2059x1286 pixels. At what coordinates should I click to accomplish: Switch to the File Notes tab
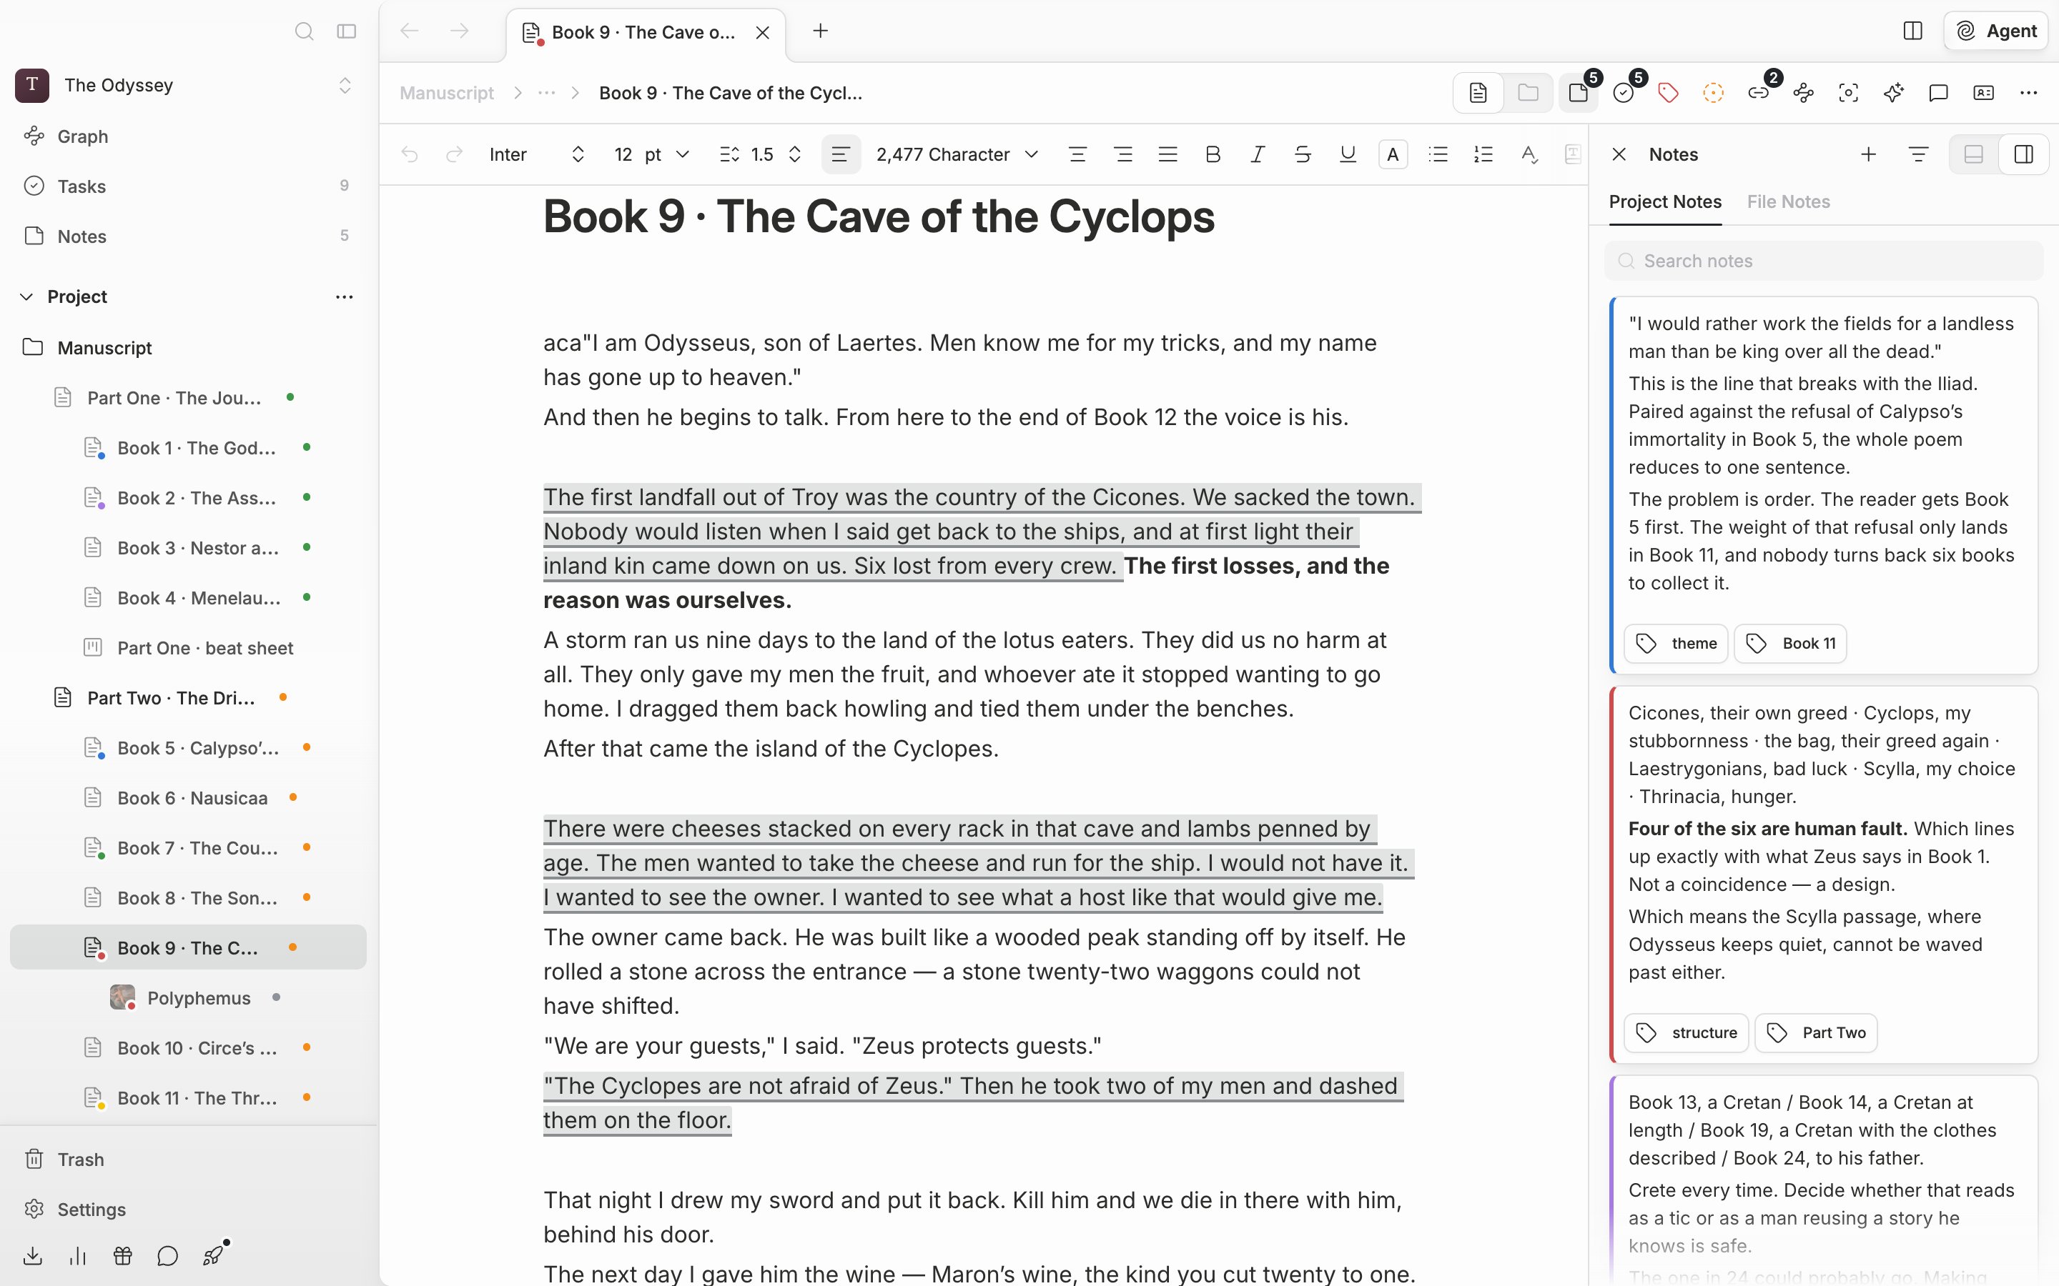click(x=1789, y=201)
